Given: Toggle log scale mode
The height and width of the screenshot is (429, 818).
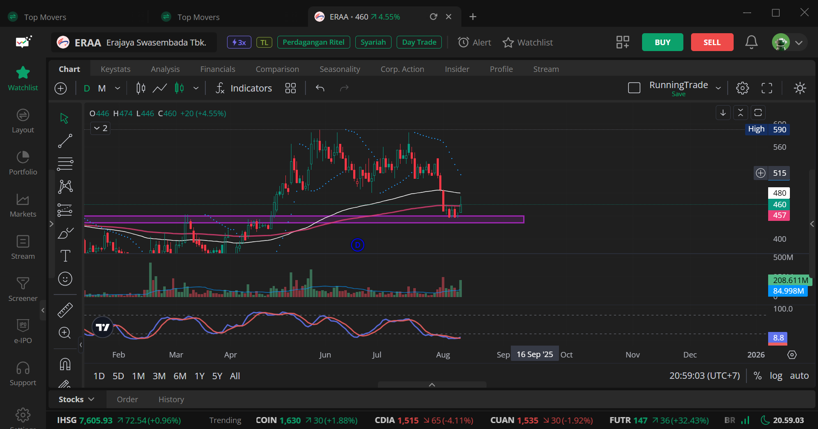Looking at the screenshot, I should (776, 376).
